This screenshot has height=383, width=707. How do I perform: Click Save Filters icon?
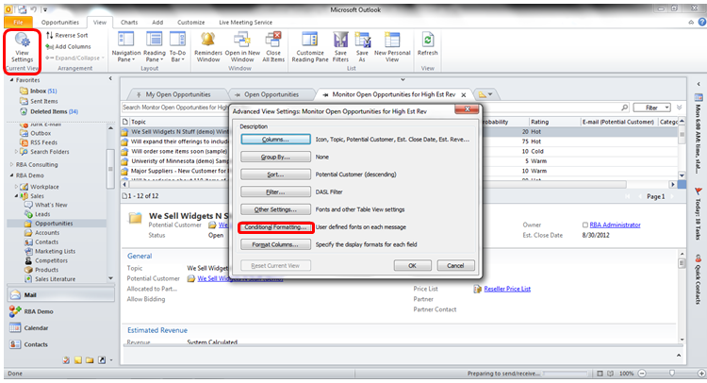click(340, 47)
